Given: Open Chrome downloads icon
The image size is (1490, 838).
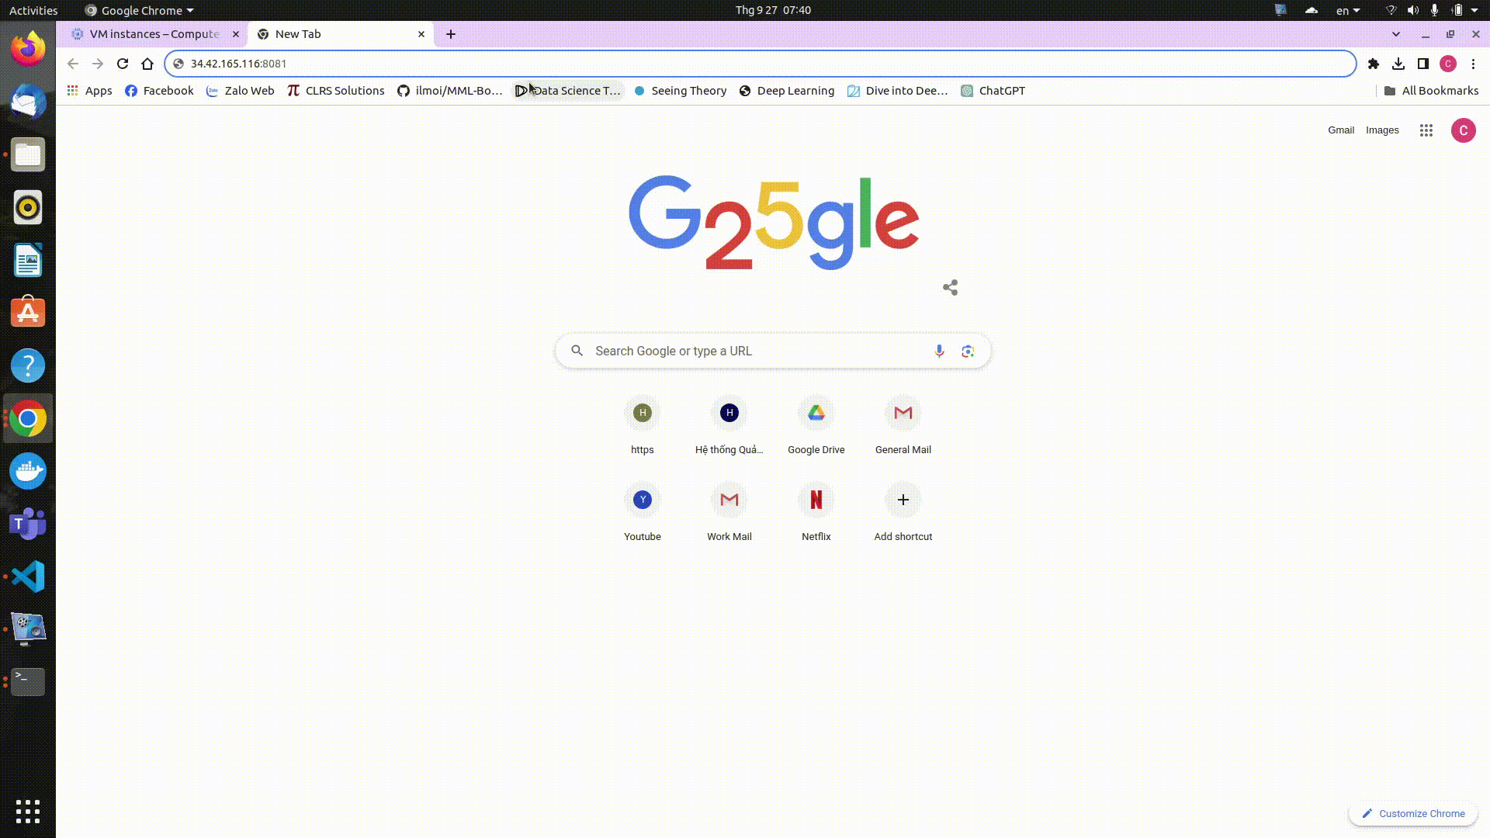Looking at the screenshot, I should coord(1398,64).
